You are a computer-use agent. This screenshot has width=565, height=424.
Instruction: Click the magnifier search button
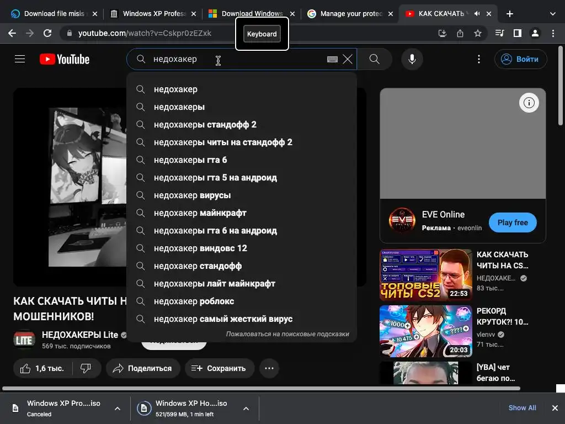click(375, 59)
